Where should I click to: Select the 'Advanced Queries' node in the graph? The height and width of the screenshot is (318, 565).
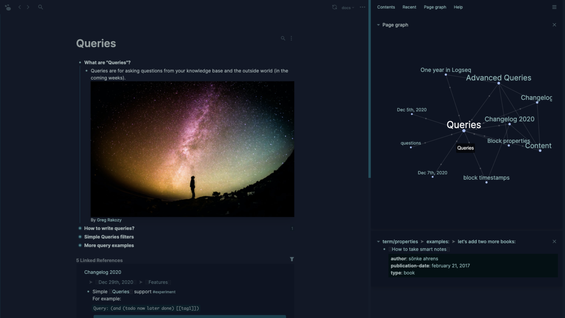pyautogui.click(x=498, y=83)
